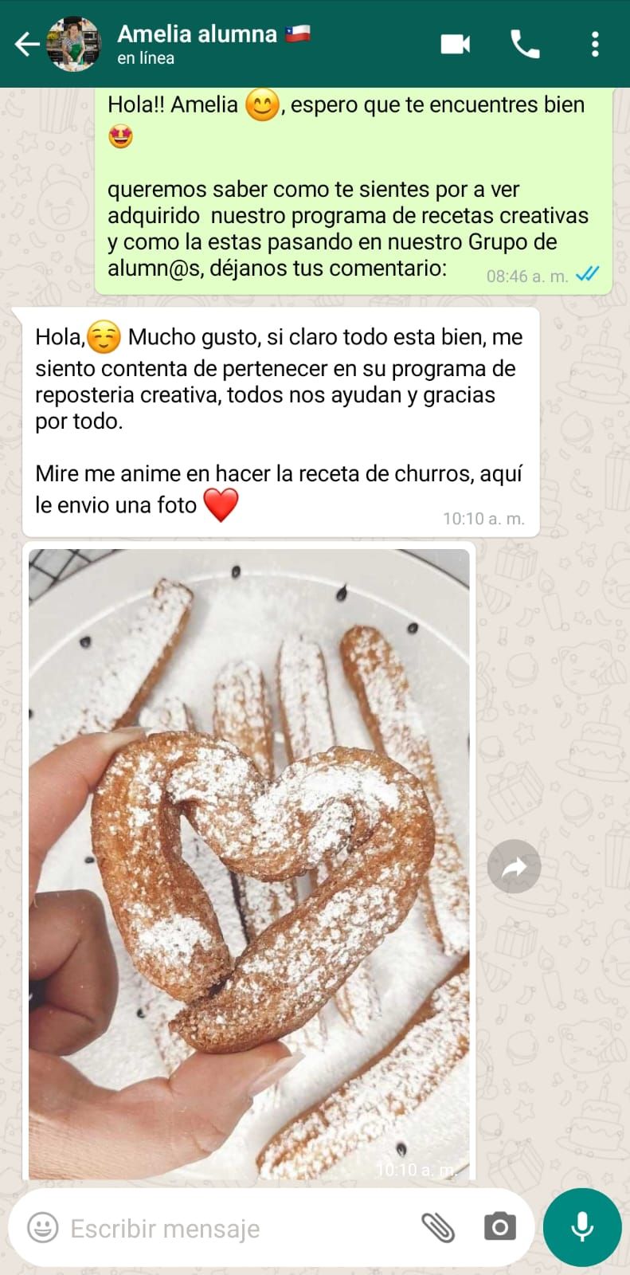Tap the green microphone voice message button
The width and height of the screenshot is (630, 1275).
pos(582,1227)
